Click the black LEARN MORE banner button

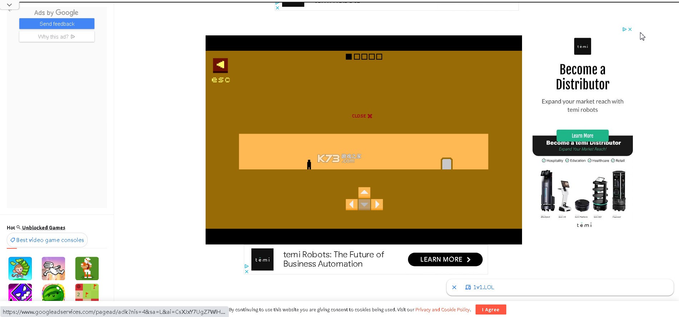pos(445,259)
